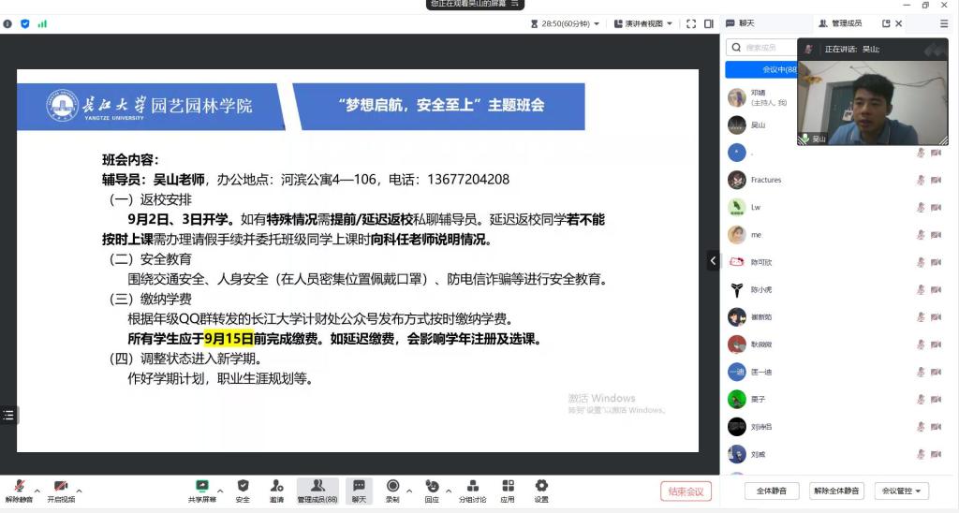Image resolution: width=959 pixels, height=513 pixels.
Task: Start recording with the 录制 icon
Action: [392, 487]
